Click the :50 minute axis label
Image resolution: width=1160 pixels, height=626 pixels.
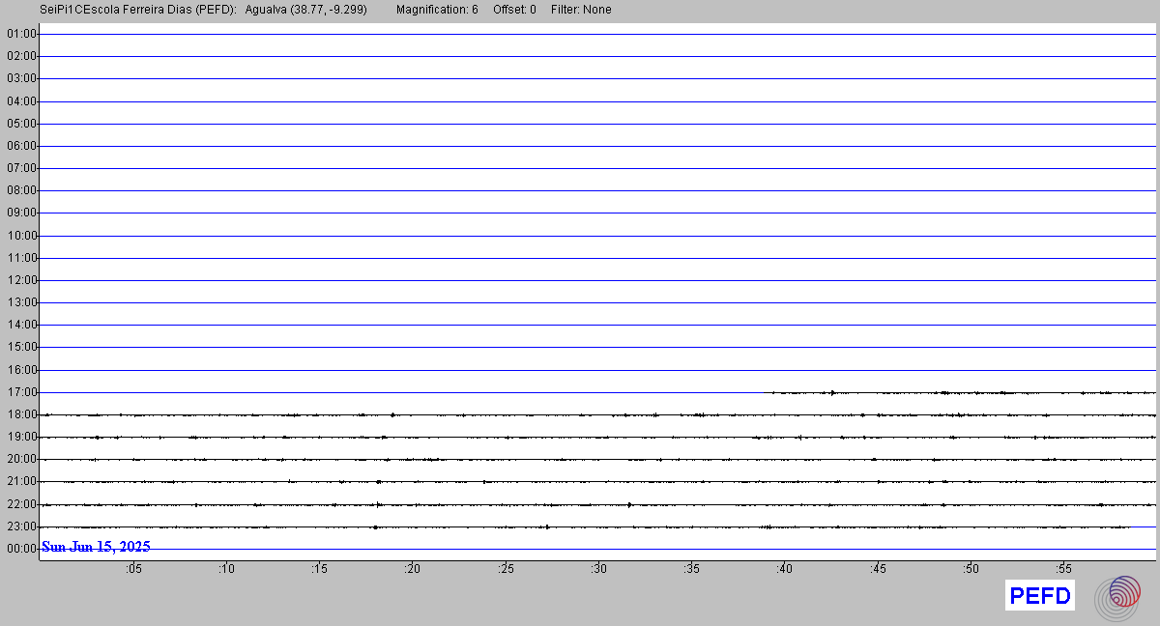[971, 569]
